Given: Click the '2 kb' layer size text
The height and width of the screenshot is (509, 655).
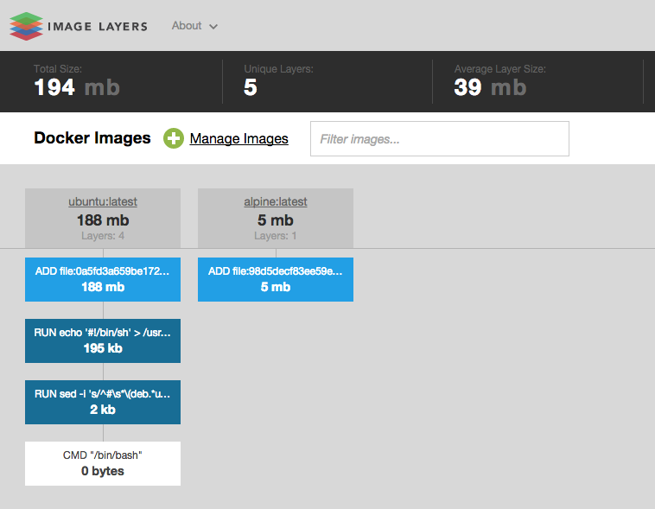Looking at the screenshot, I should click(x=103, y=410).
